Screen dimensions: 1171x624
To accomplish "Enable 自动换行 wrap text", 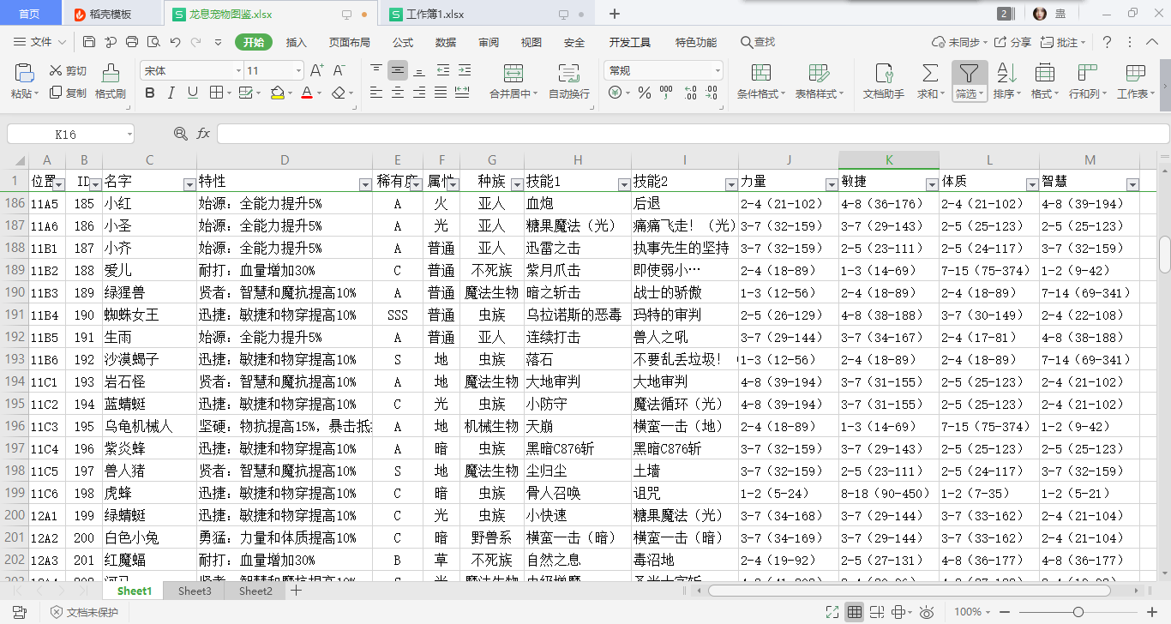I will pyautogui.click(x=569, y=82).
